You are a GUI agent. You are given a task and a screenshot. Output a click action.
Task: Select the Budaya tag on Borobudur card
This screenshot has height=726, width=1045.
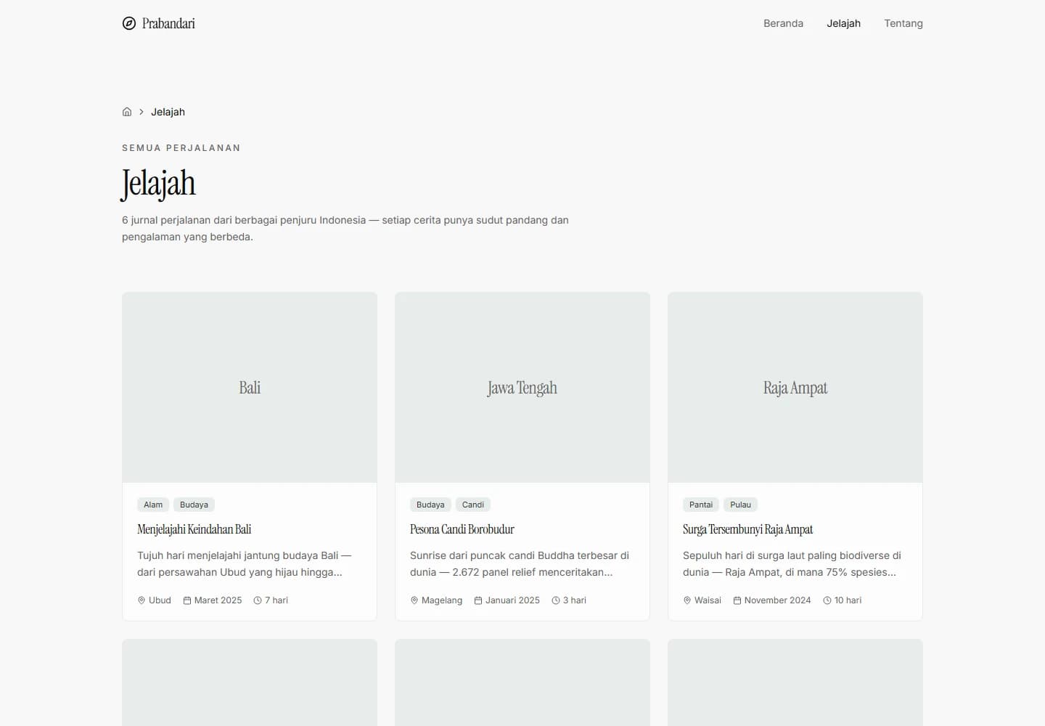(430, 505)
